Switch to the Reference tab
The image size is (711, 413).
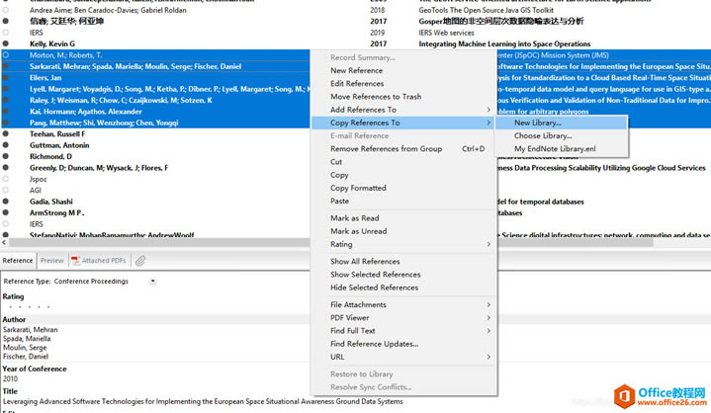(x=18, y=261)
